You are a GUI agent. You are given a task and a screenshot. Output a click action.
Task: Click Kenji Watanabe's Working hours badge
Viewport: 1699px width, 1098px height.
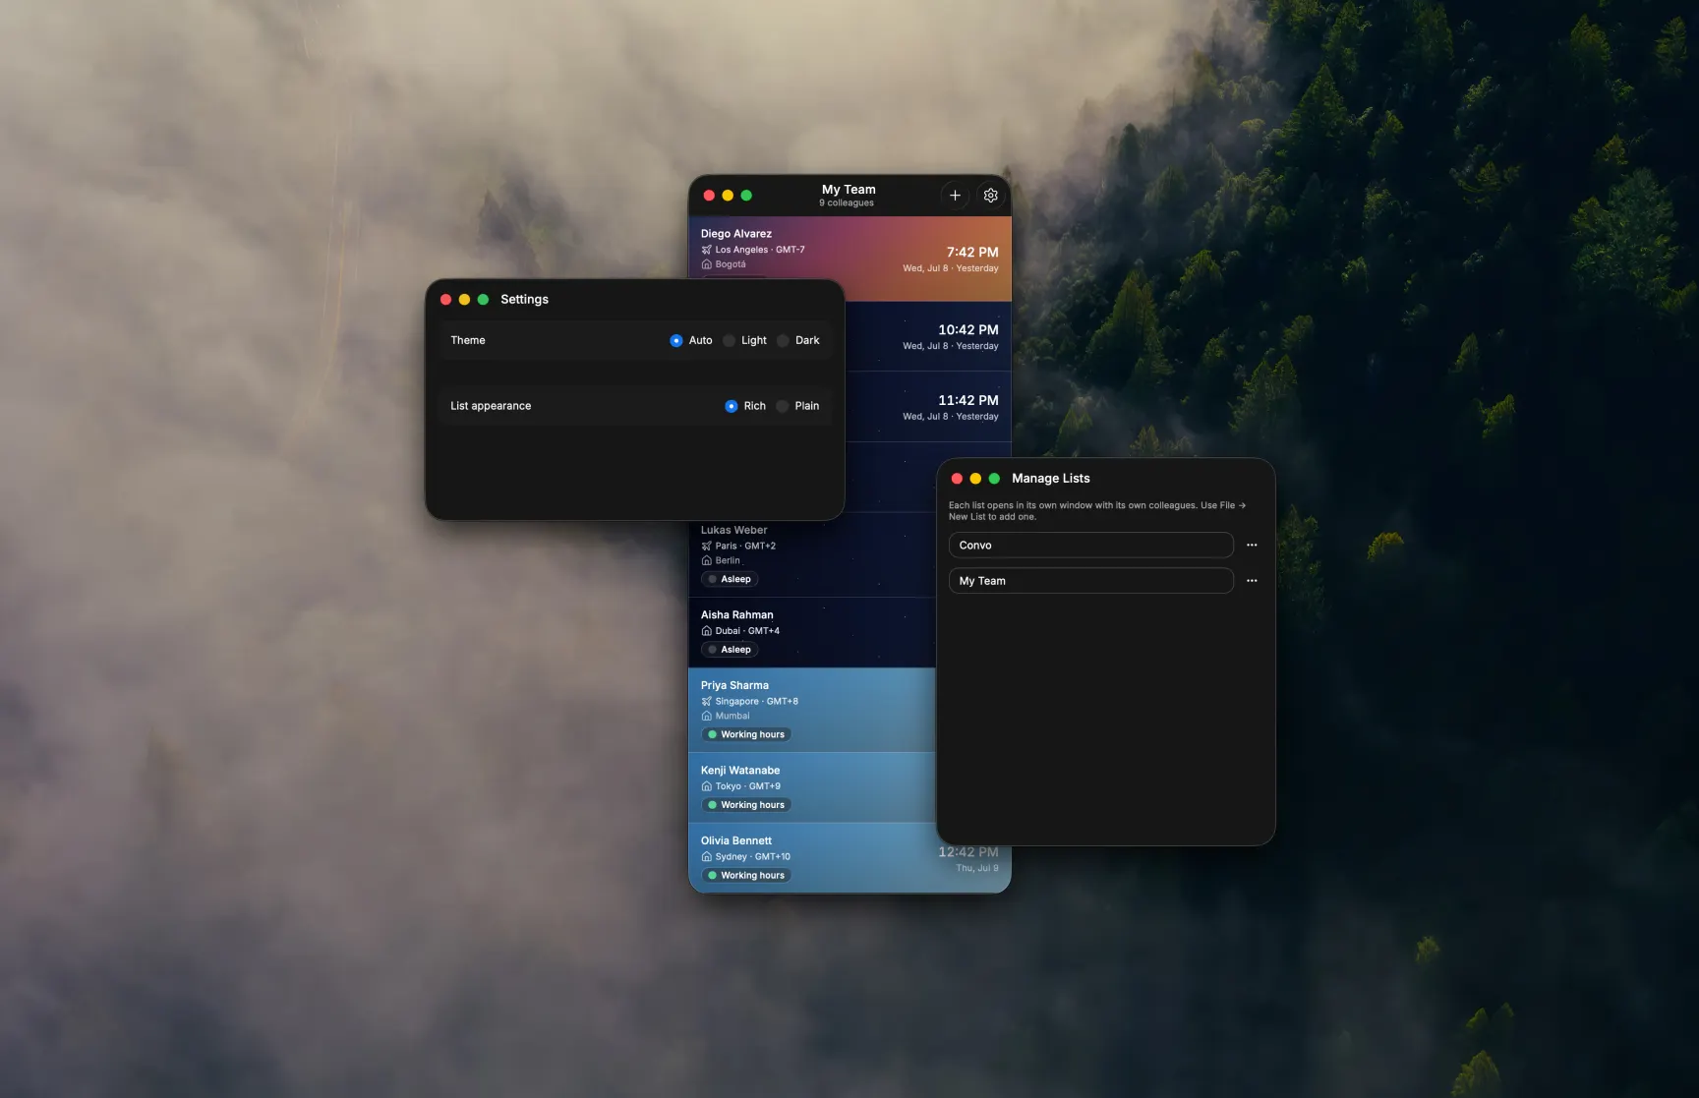tap(746, 805)
